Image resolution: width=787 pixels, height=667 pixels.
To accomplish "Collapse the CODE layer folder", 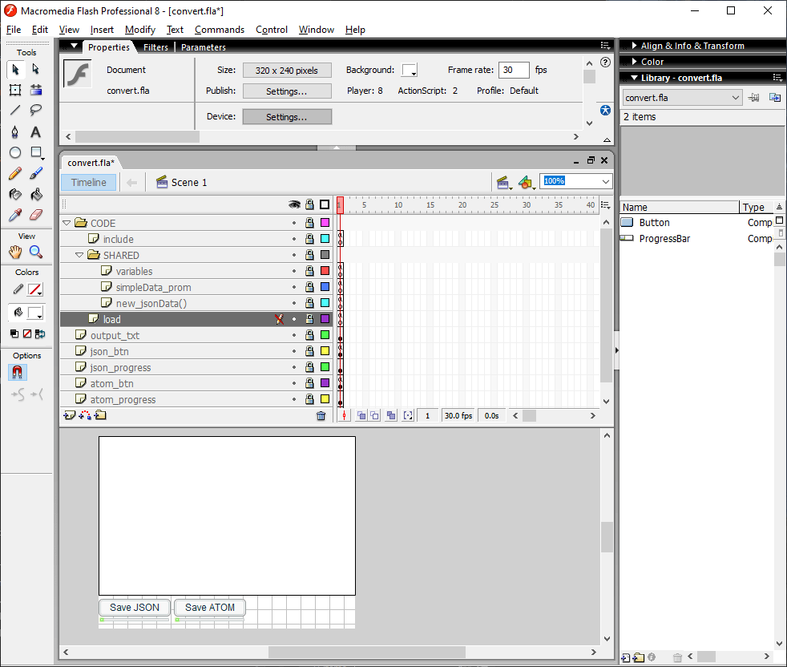I will tap(68, 223).
